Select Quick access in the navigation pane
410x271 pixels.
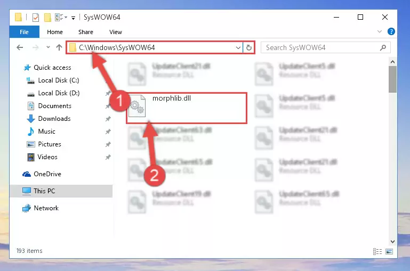pos(47,68)
